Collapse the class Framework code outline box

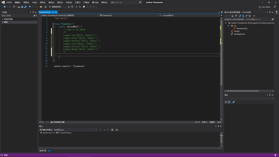[53, 24]
